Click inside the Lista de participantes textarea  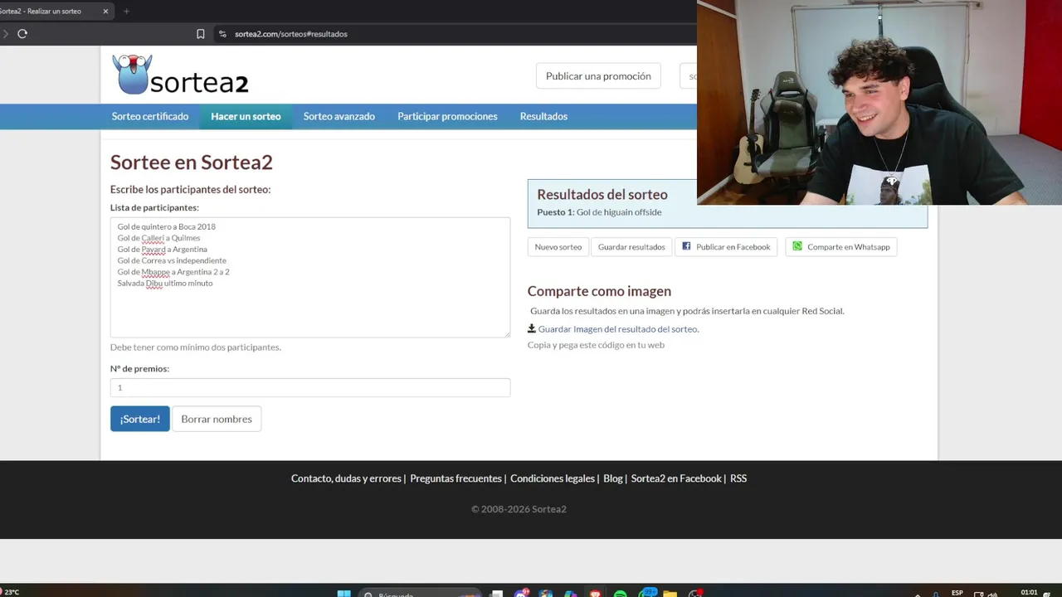pos(310,277)
